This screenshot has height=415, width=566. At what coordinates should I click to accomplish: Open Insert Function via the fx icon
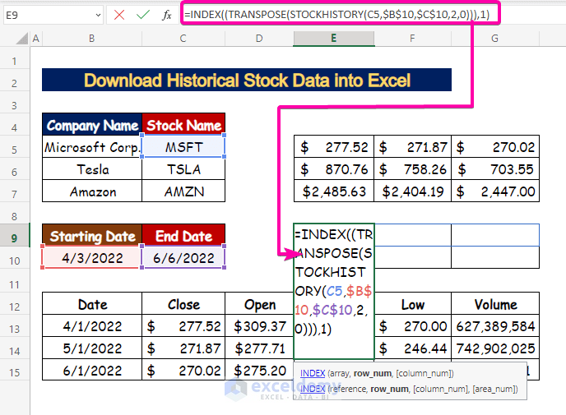[x=167, y=15]
